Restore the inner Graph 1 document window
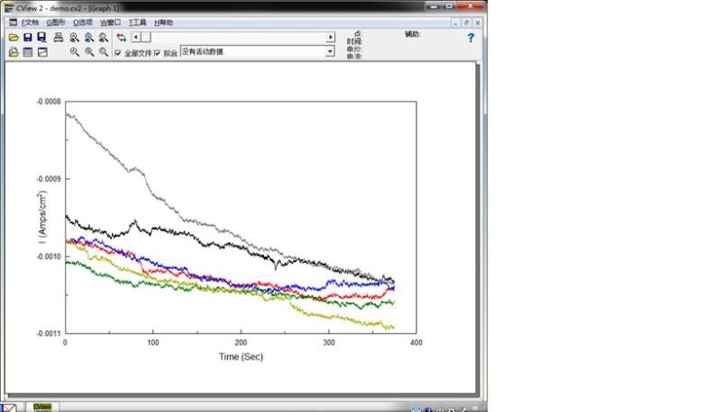This screenshot has width=721, height=412. tap(466, 22)
